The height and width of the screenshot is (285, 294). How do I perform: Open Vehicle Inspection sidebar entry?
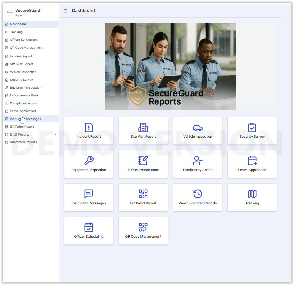[31, 72]
